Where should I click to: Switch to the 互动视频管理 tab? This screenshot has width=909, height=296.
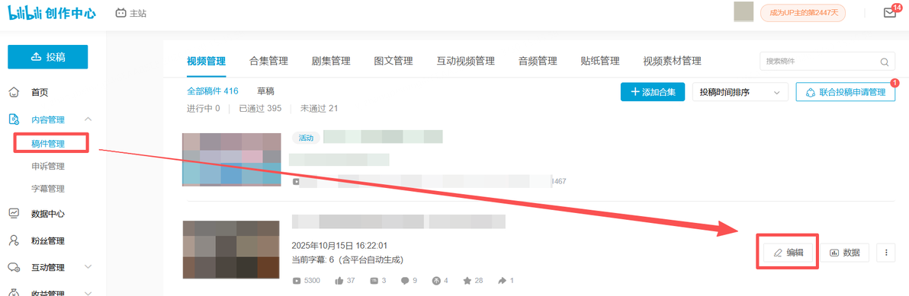click(465, 62)
